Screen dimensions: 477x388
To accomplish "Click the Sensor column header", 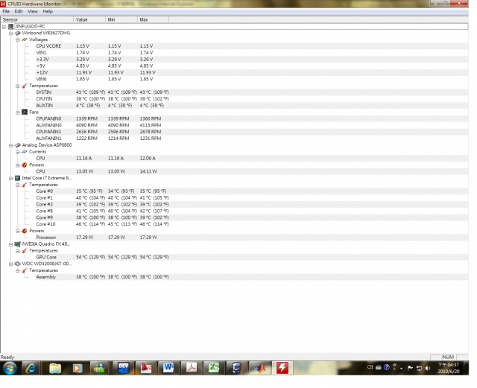I will (x=37, y=20).
